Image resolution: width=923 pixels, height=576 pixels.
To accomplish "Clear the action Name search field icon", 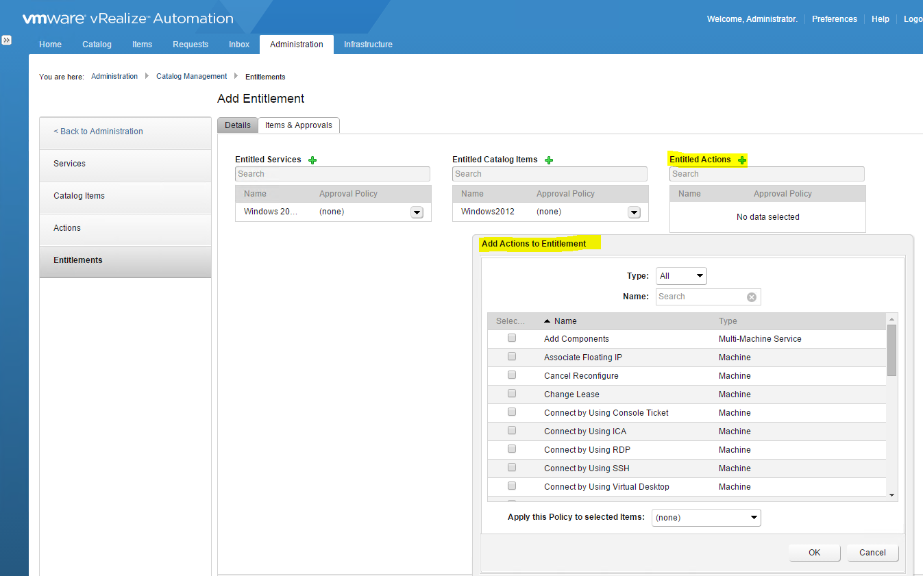I will point(752,297).
